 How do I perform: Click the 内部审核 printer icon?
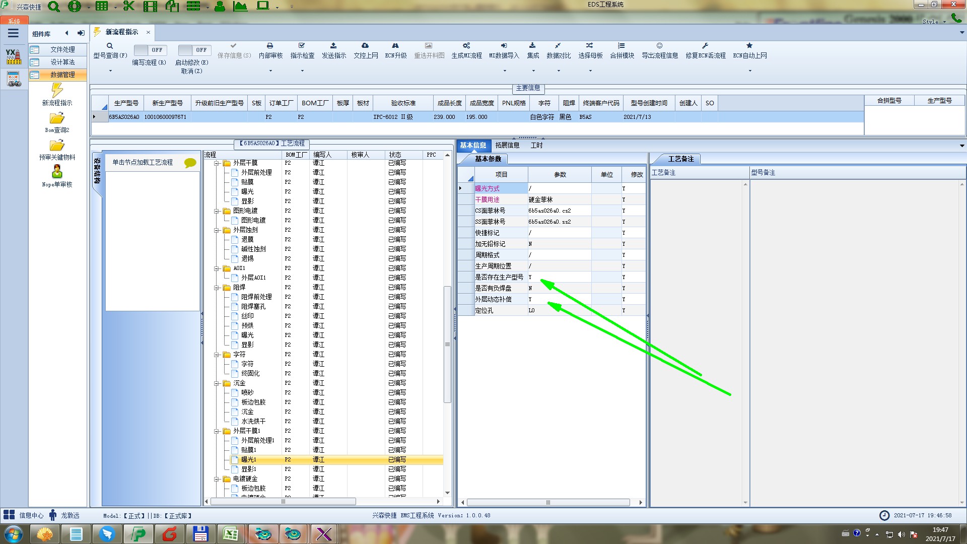click(270, 46)
